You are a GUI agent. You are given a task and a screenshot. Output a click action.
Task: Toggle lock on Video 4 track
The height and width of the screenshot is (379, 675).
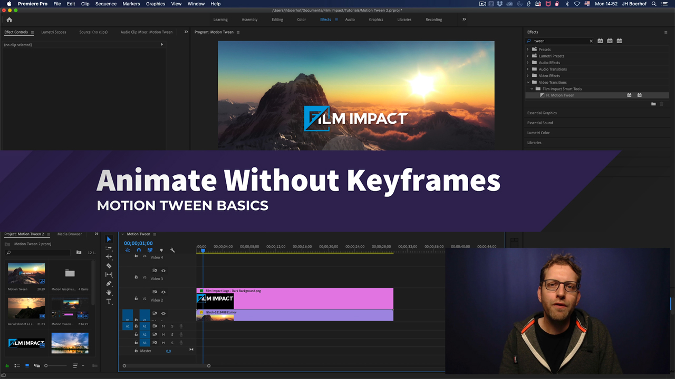136,256
